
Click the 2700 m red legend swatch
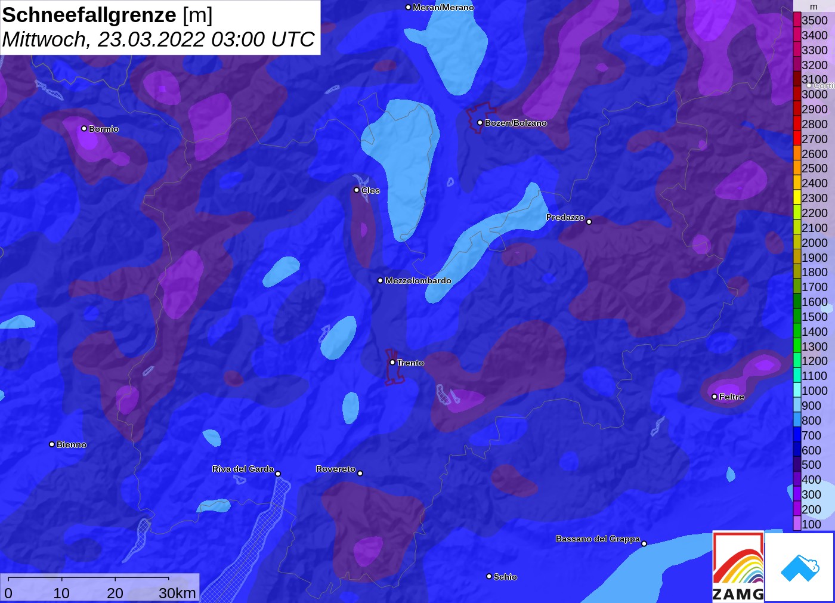797,138
